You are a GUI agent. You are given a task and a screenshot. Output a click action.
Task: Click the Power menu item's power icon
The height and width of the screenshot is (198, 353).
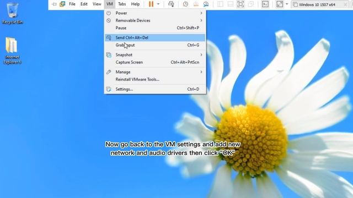tap(109, 13)
